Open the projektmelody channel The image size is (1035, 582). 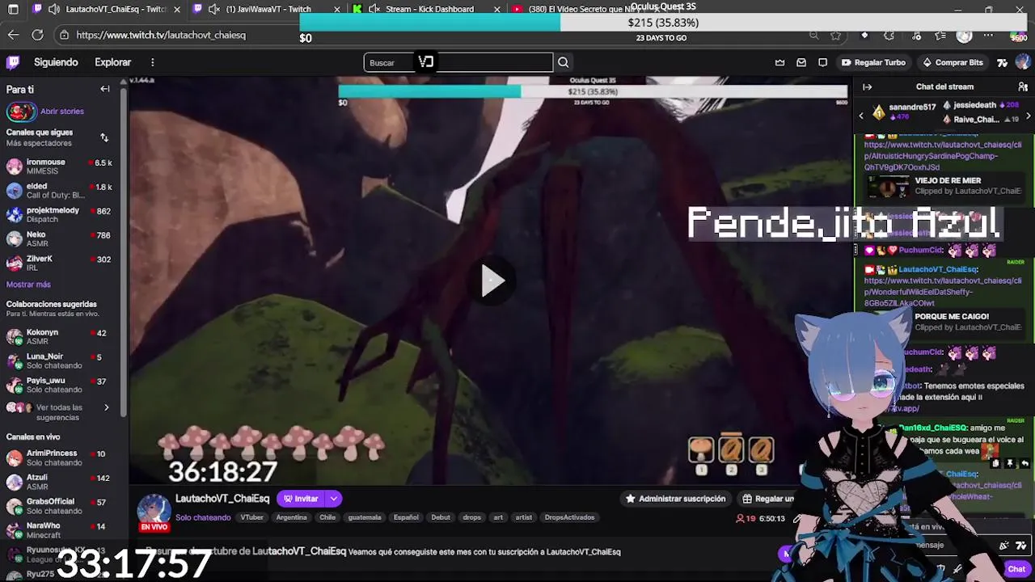point(61,215)
